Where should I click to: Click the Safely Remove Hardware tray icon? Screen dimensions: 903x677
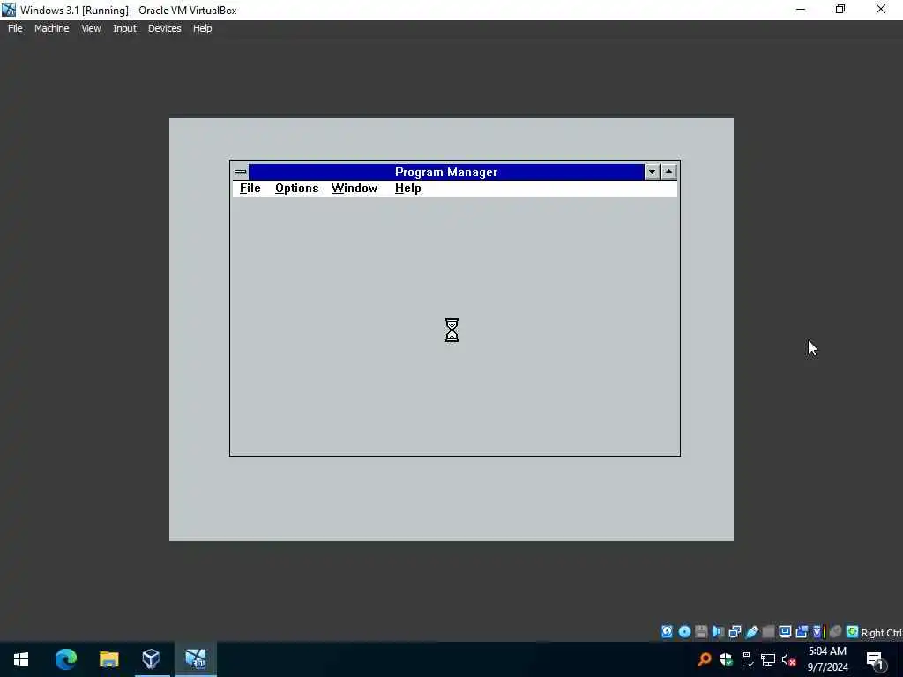coord(747,659)
